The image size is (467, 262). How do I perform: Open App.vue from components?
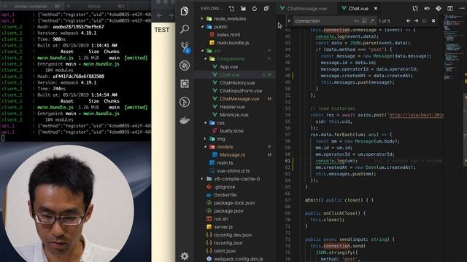(228, 67)
